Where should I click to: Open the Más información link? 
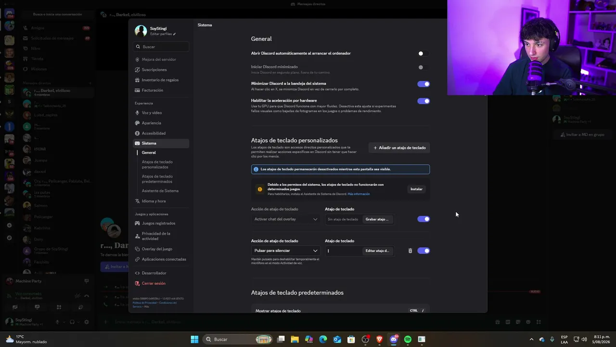click(x=359, y=194)
